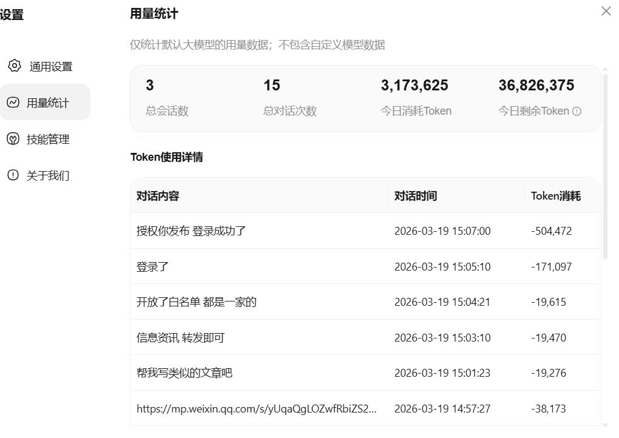Click the gear icon beside 通用设置
Viewport: 619px width, 438px height.
pos(13,66)
